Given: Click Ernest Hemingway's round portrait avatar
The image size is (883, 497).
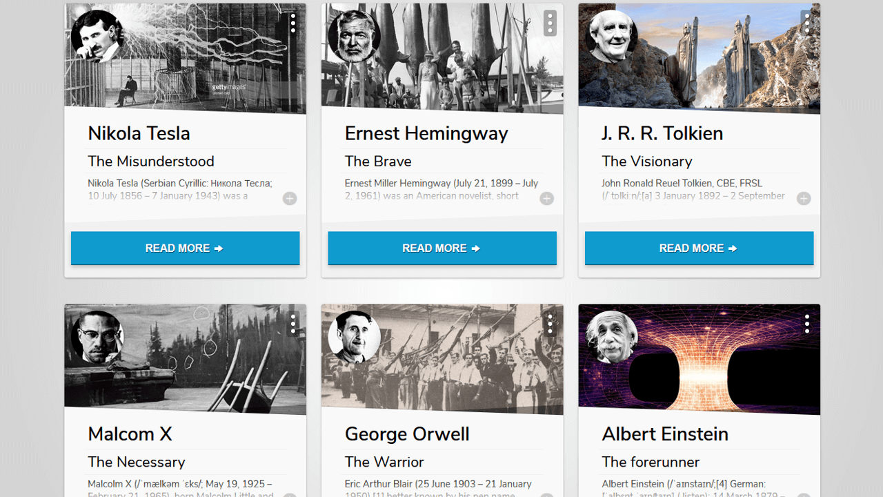Looking at the screenshot, I should tap(354, 37).
